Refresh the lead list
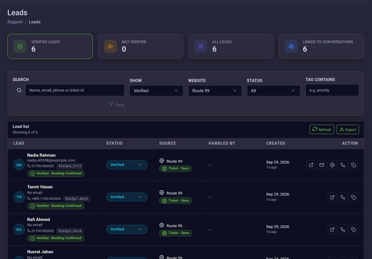Screen dimensions: 372x259 [x=322, y=129]
